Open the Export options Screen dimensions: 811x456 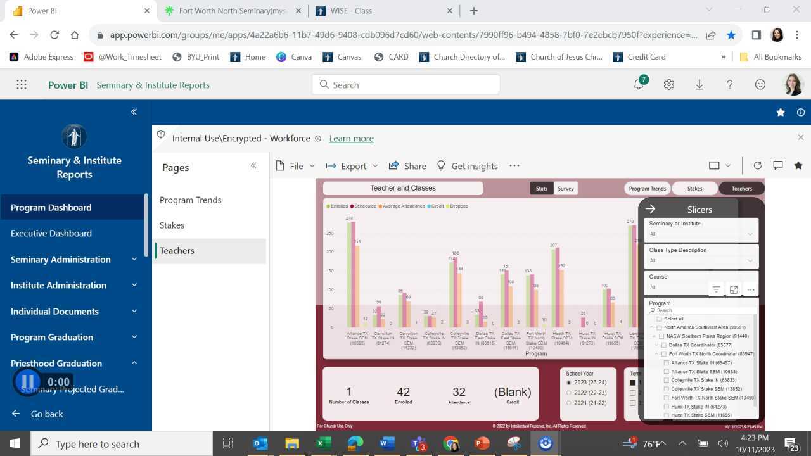(x=352, y=166)
